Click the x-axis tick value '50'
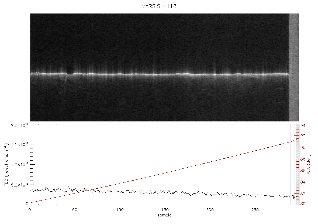Screen dimensions: 318x224 [75, 210]
